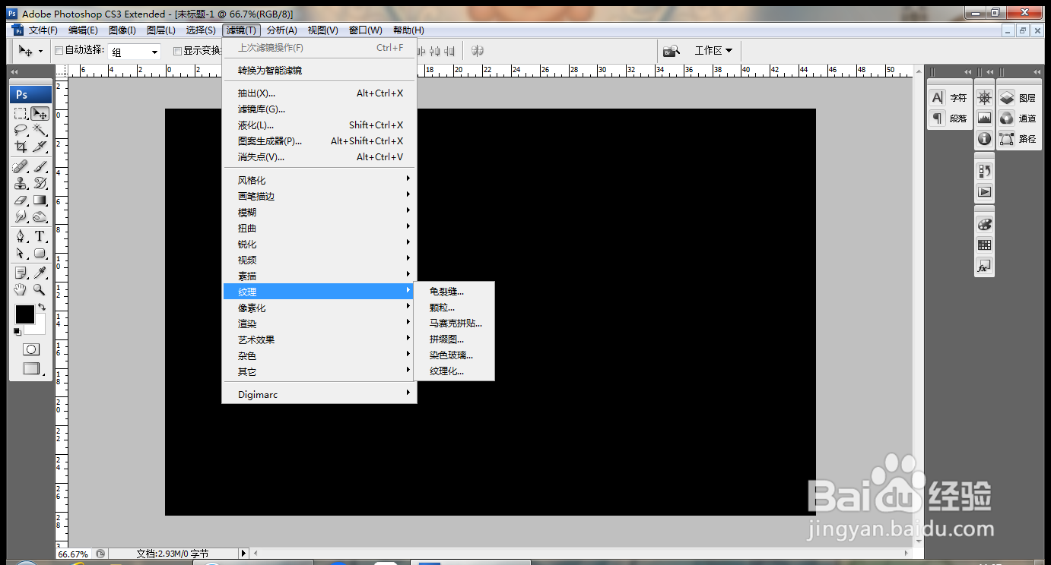Viewport: 1051px width, 565px height.
Task: Choose 龟裂缝 from texture submenu
Action: 454,291
